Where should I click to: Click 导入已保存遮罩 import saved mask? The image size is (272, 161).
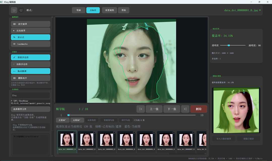[224, 139]
